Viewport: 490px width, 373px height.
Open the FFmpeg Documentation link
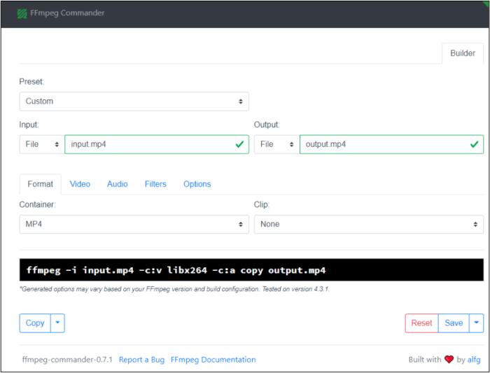(213, 360)
